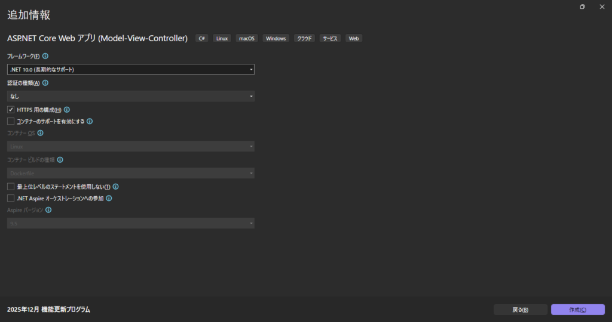Viewport: 612px width, 322px height.
Task: Open the フレームワーク .NET 10.0 dropdown
Action: coord(131,69)
